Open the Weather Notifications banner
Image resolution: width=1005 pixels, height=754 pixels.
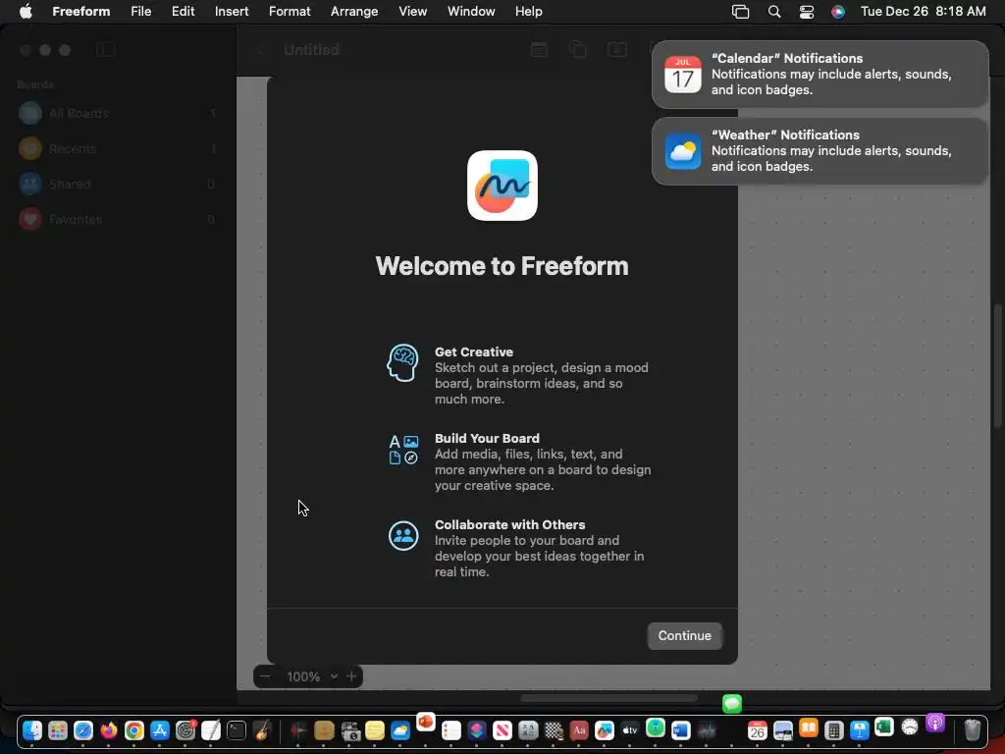820,151
